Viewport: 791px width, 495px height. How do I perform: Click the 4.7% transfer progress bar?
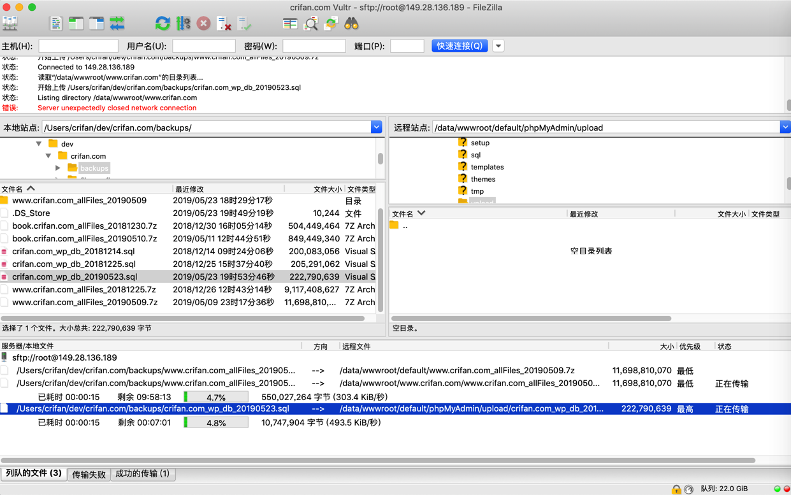pos(216,397)
